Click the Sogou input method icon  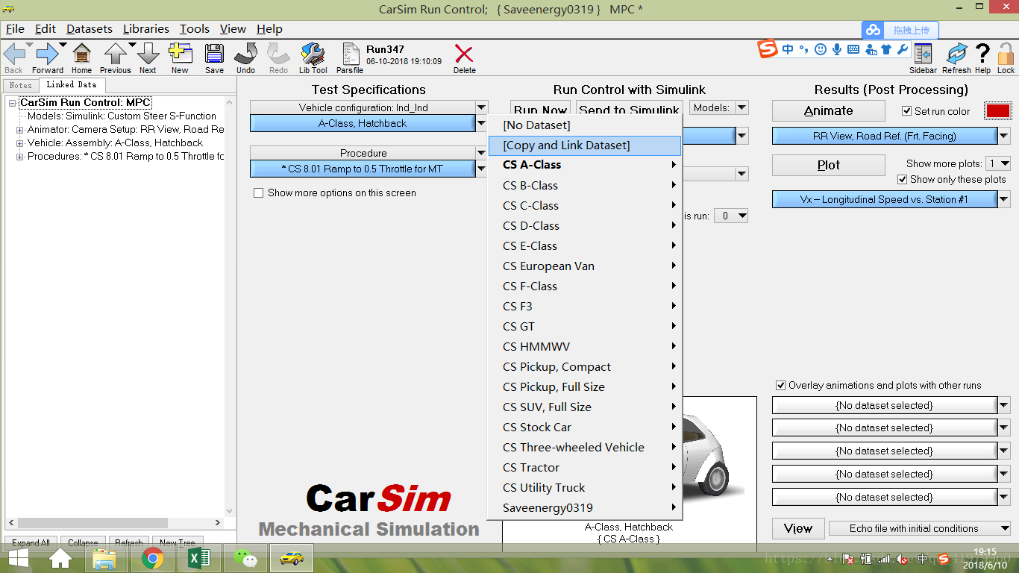pos(768,49)
